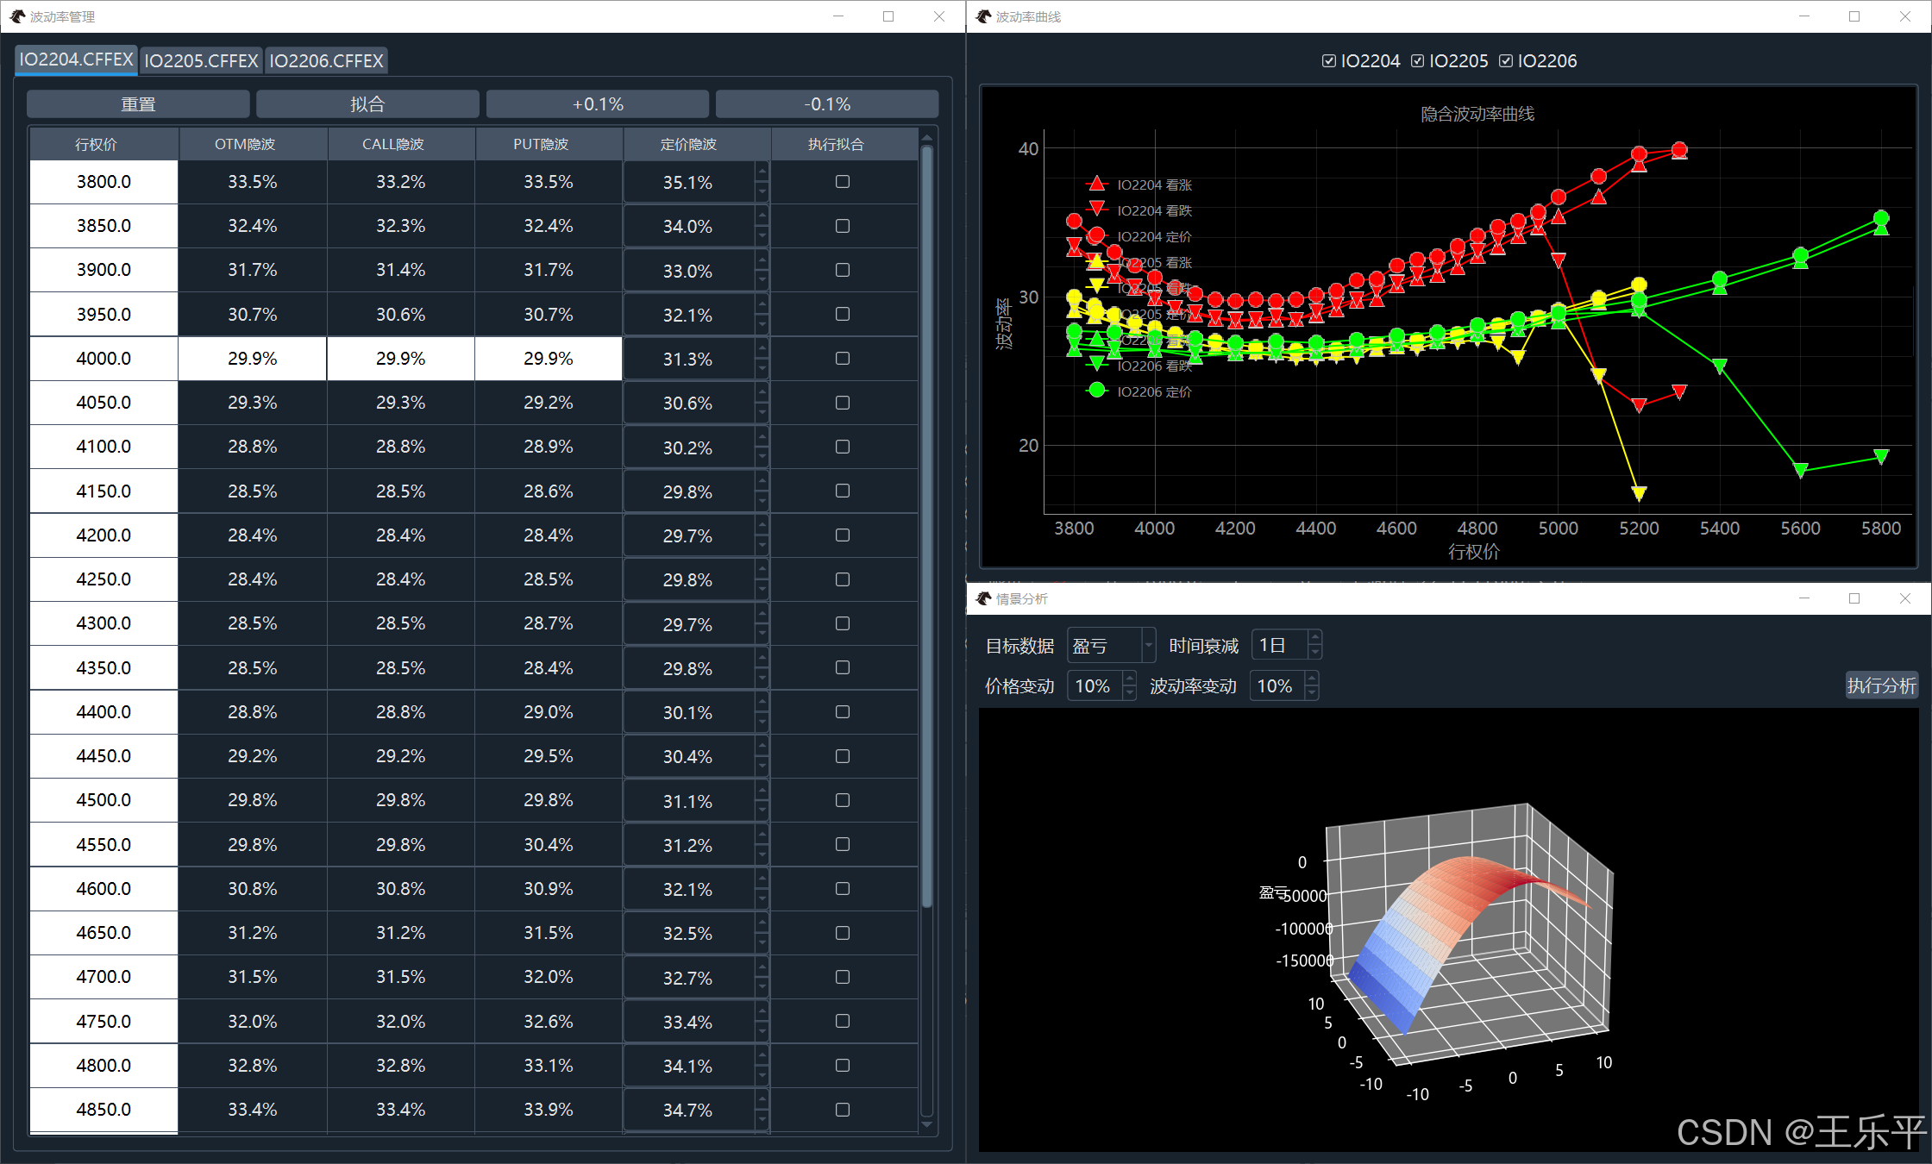Click IO2204 看跌 down-triangle legend marker

coord(1096,209)
